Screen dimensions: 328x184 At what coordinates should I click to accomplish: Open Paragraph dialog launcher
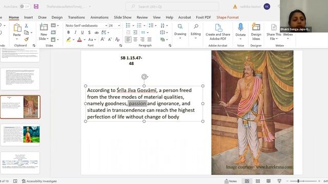point(170,45)
